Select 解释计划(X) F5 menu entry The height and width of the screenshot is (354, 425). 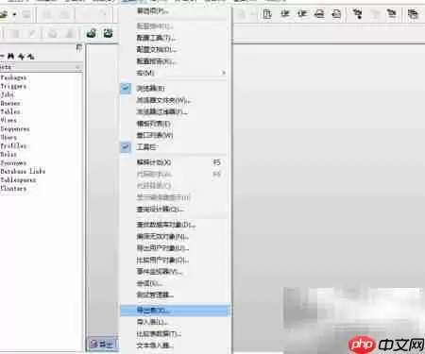[174, 162]
